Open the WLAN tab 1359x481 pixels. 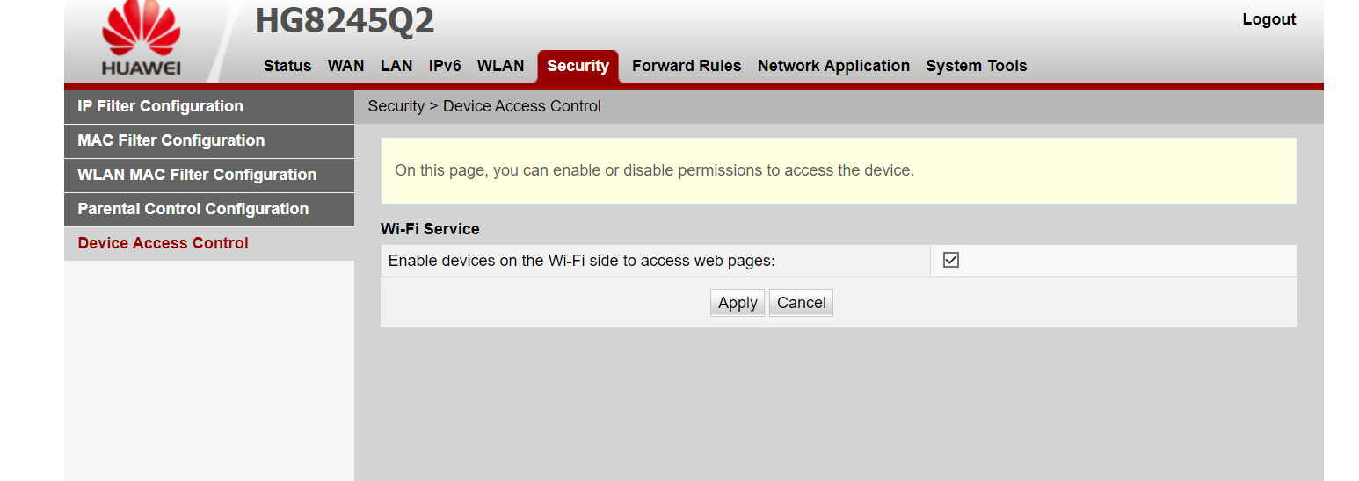(500, 66)
